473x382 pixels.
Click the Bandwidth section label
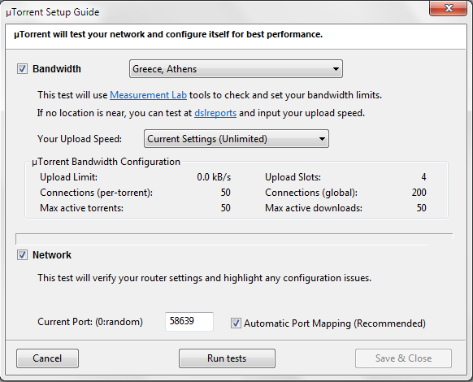(57, 69)
